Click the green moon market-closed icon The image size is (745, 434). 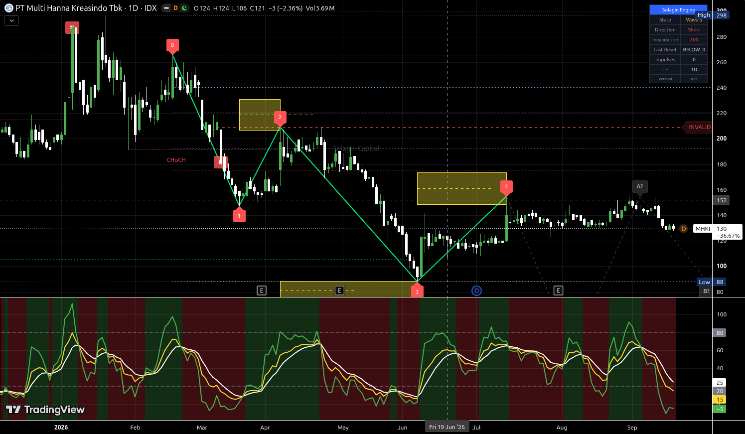point(185,8)
